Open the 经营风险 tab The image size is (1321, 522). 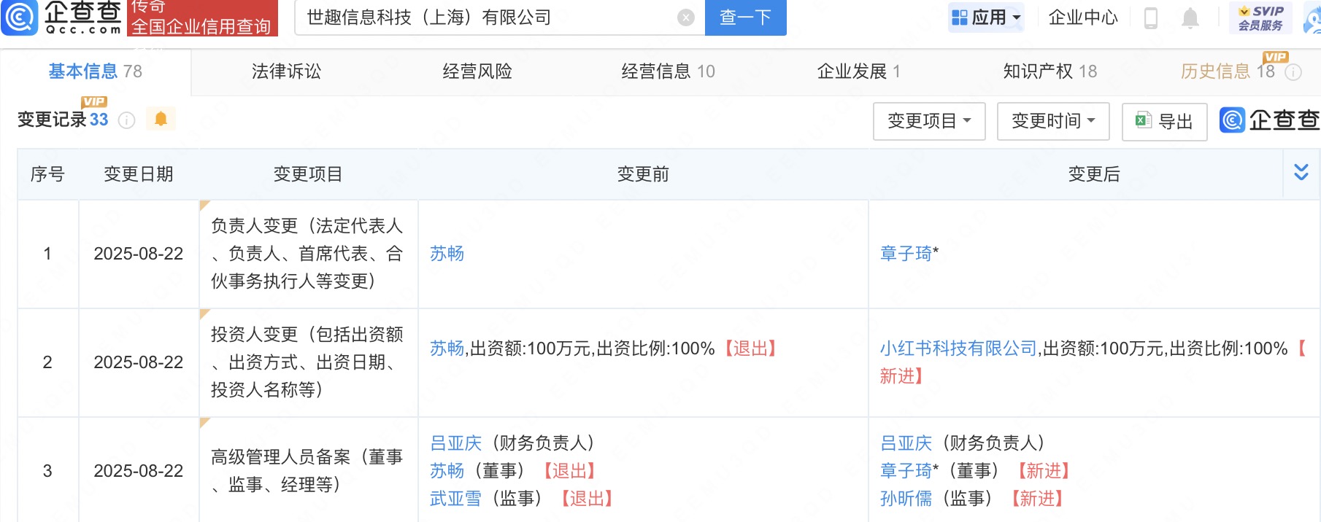coord(477,71)
